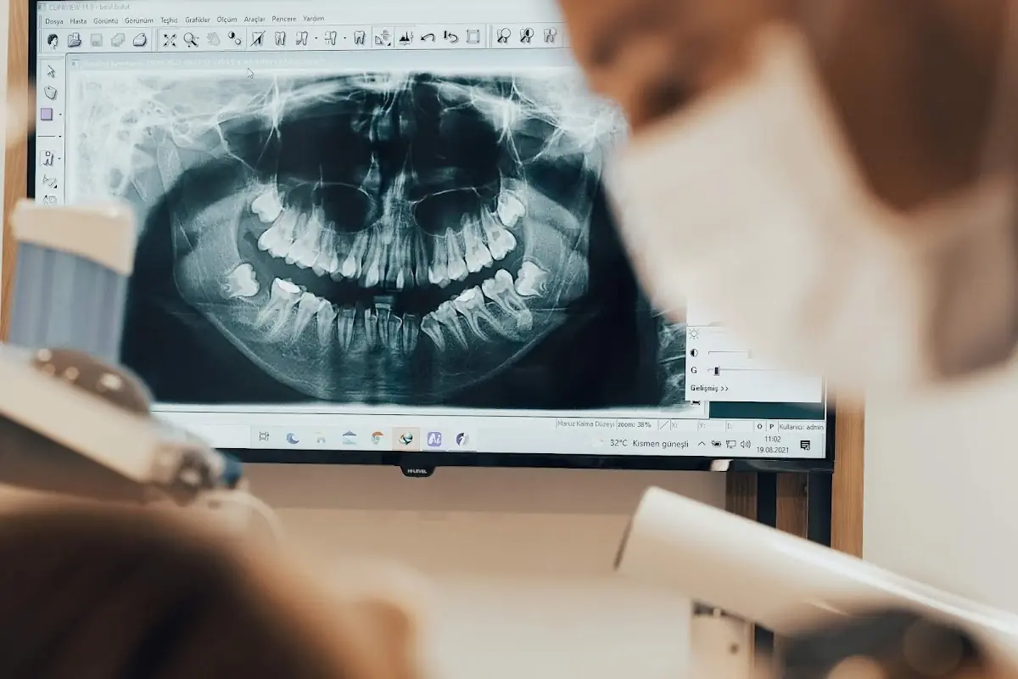Click the fourth tooth toolbar icon
This screenshot has height=679, width=1018.
(359, 38)
